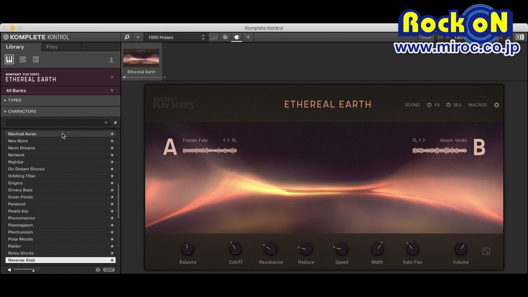Collapse plug-in chain with small triangle
The height and width of the screenshot is (297, 528).
[x=124, y=78]
